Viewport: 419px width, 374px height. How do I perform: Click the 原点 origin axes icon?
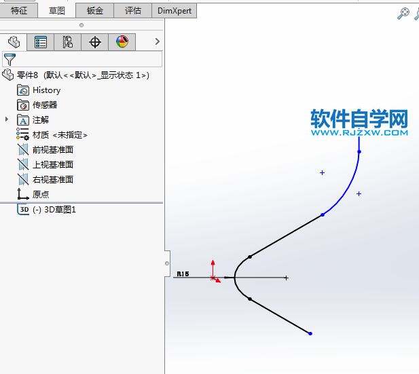(23, 194)
